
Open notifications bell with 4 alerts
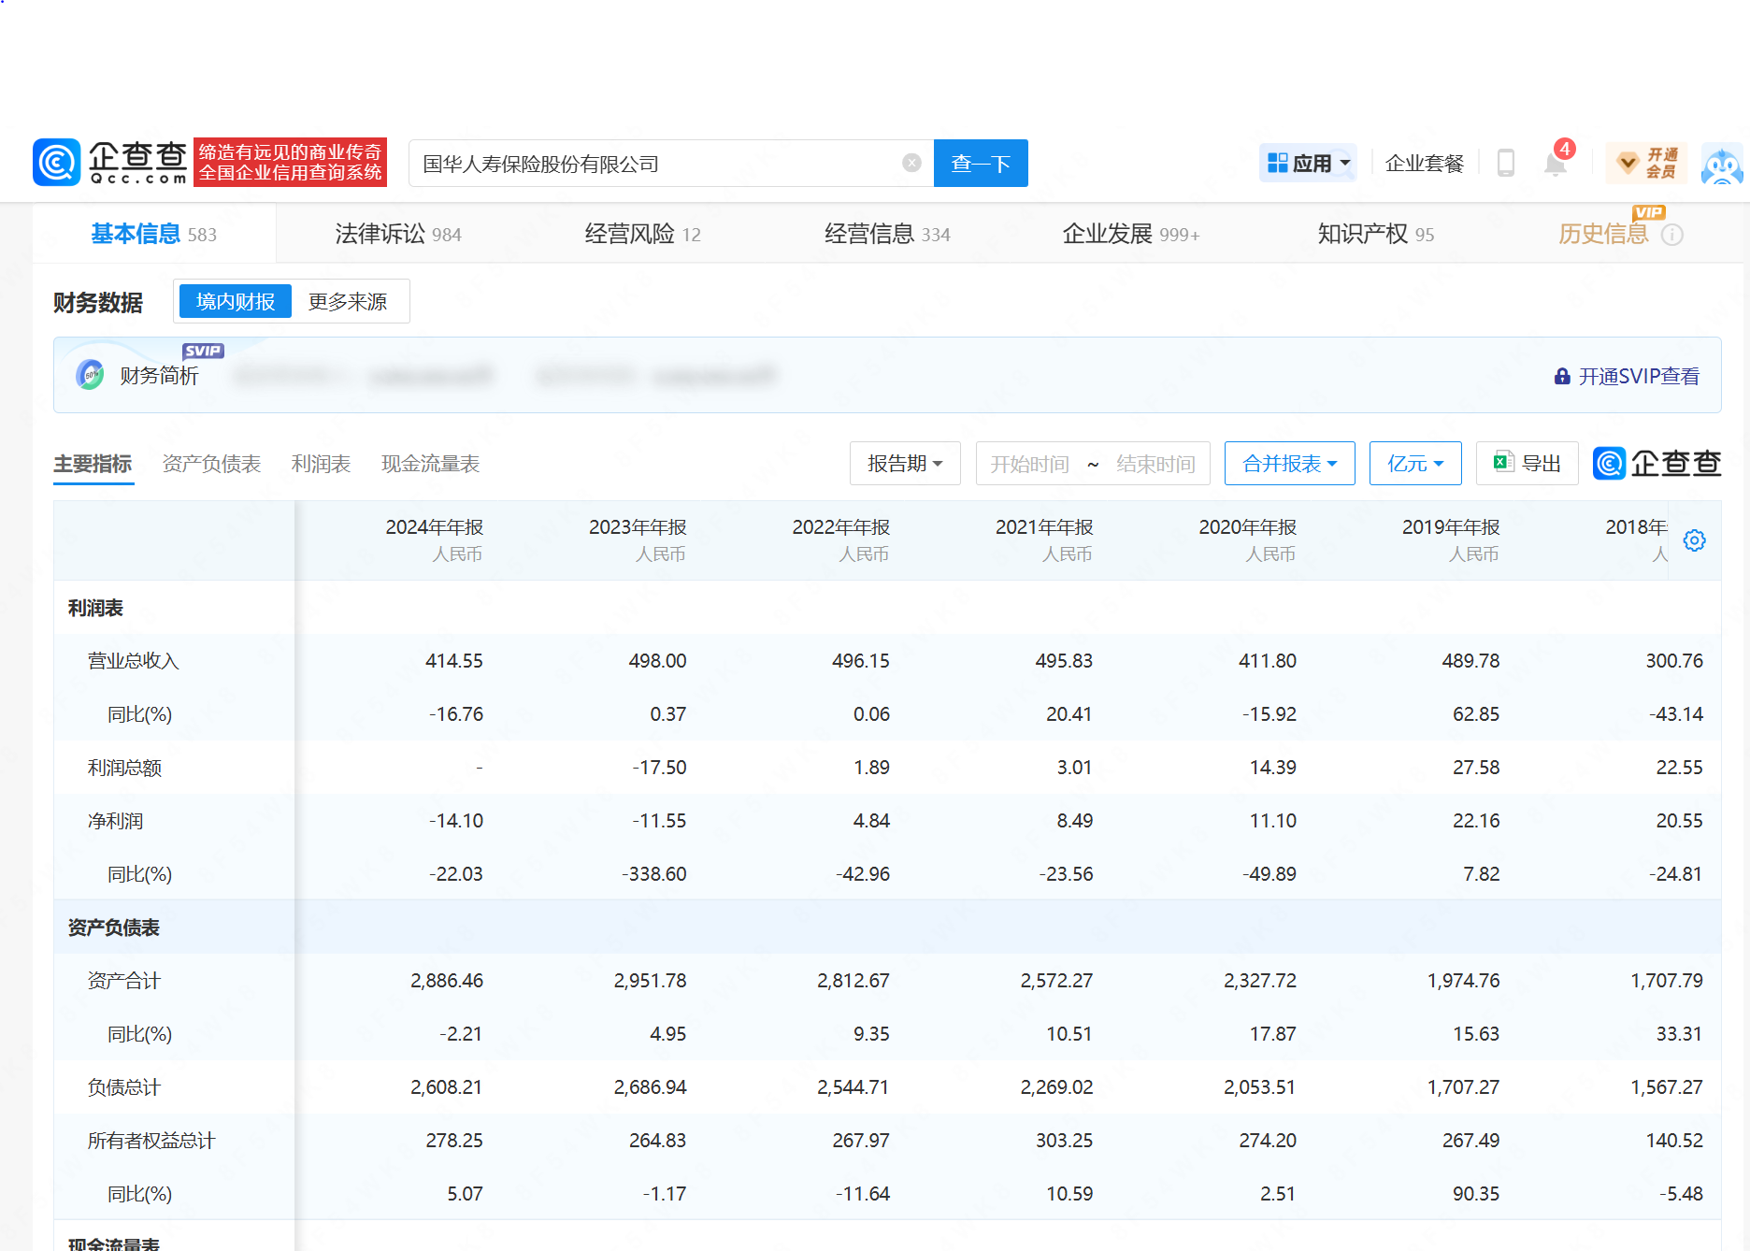(x=1556, y=163)
